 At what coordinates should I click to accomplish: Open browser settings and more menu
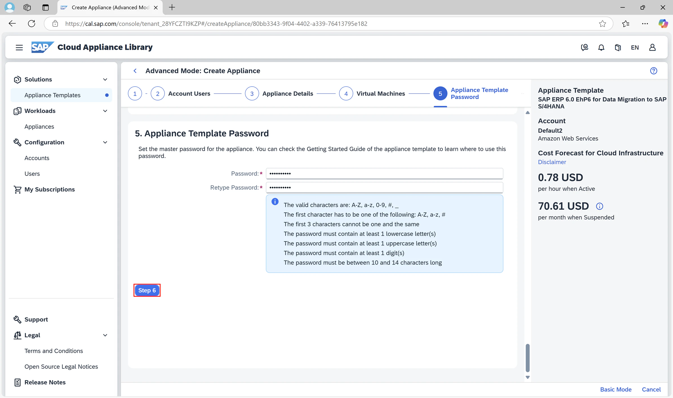645,23
